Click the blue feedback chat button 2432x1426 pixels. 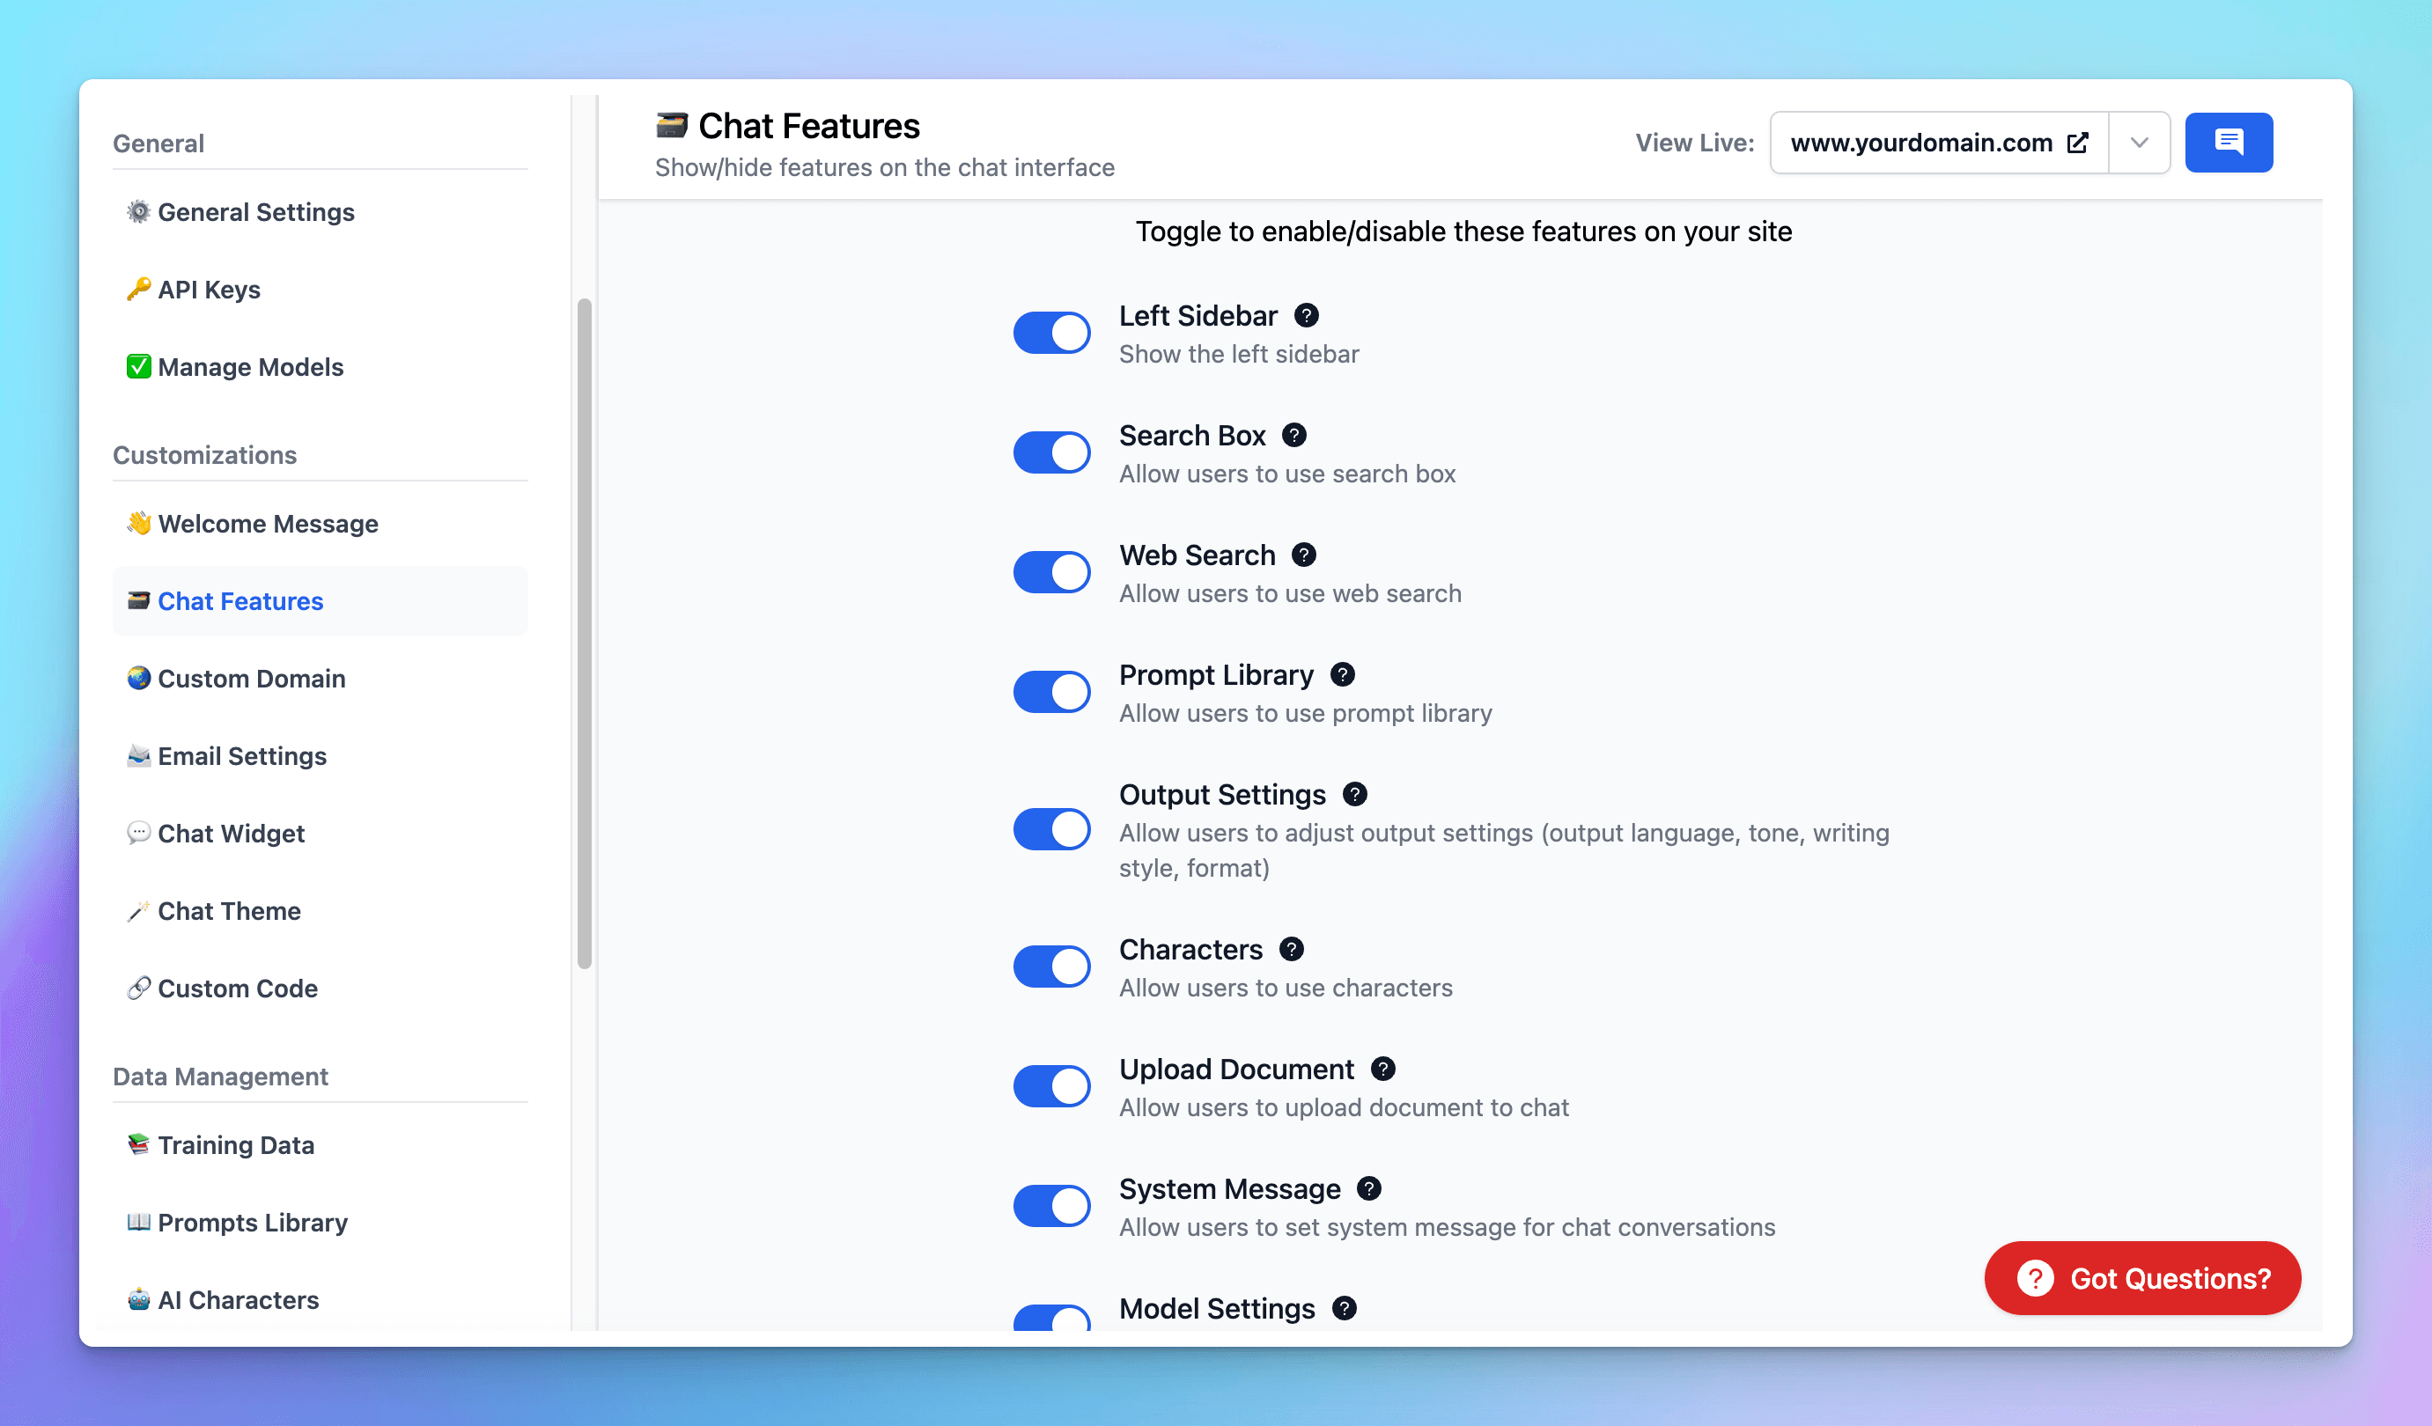click(x=2229, y=142)
